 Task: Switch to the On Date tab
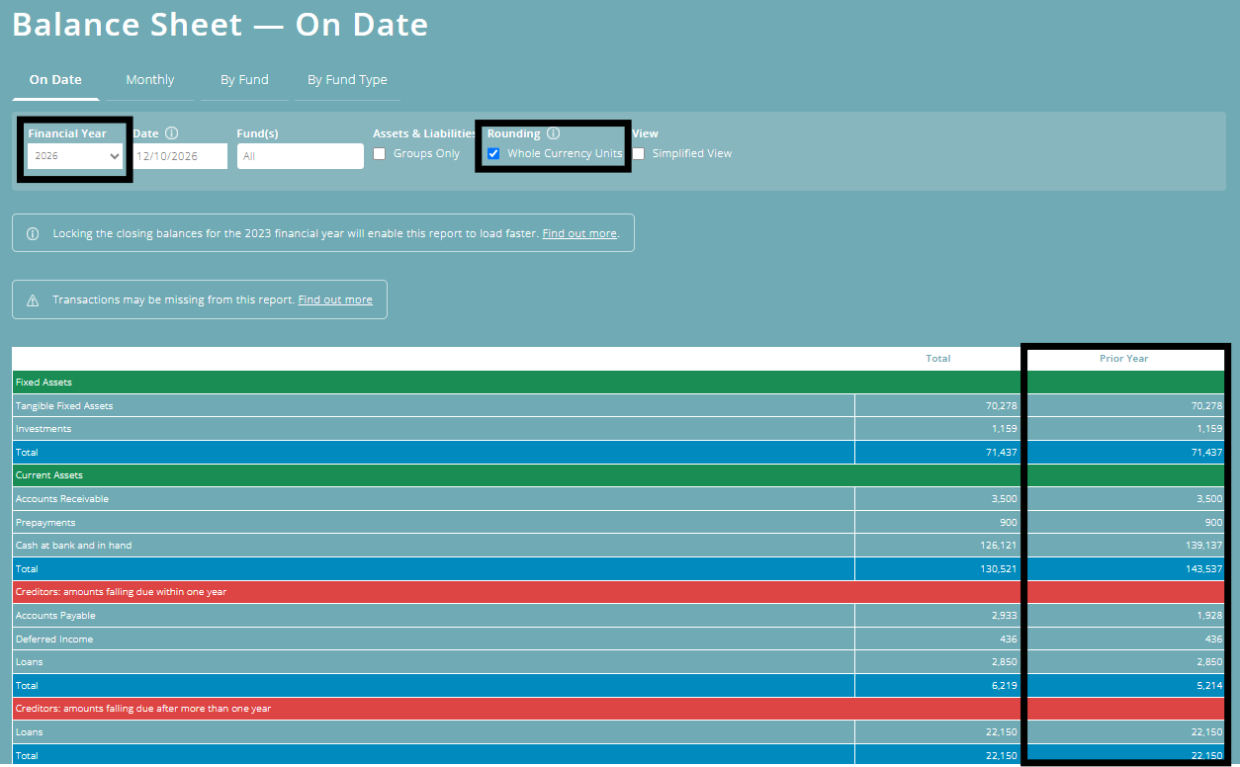pos(55,80)
